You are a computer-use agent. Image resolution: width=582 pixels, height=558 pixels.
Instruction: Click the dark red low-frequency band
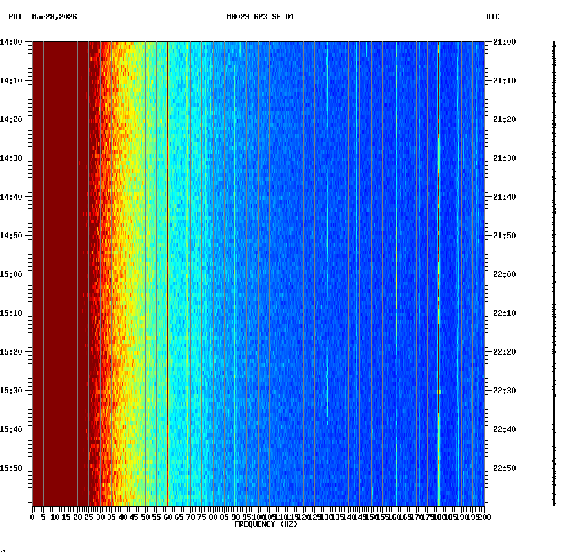click(58, 258)
